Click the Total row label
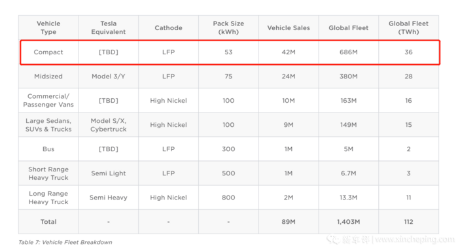Image resolution: width=458 pixels, height=246 pixels. pos(48,222)
